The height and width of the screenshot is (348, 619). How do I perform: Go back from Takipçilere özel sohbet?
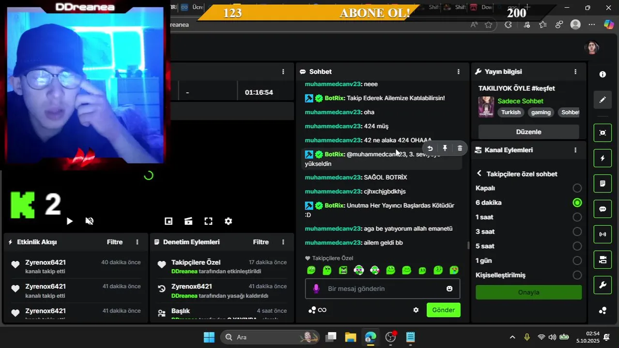click(x=479, y=174)
